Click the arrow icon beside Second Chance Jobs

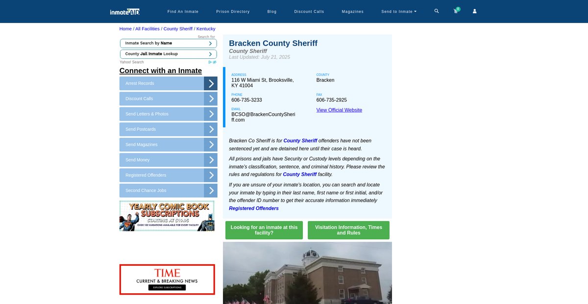(211, 190)
